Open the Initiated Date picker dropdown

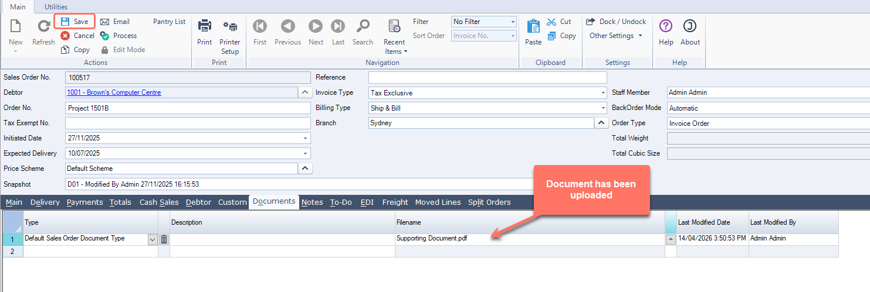click(x=306, y=138)
